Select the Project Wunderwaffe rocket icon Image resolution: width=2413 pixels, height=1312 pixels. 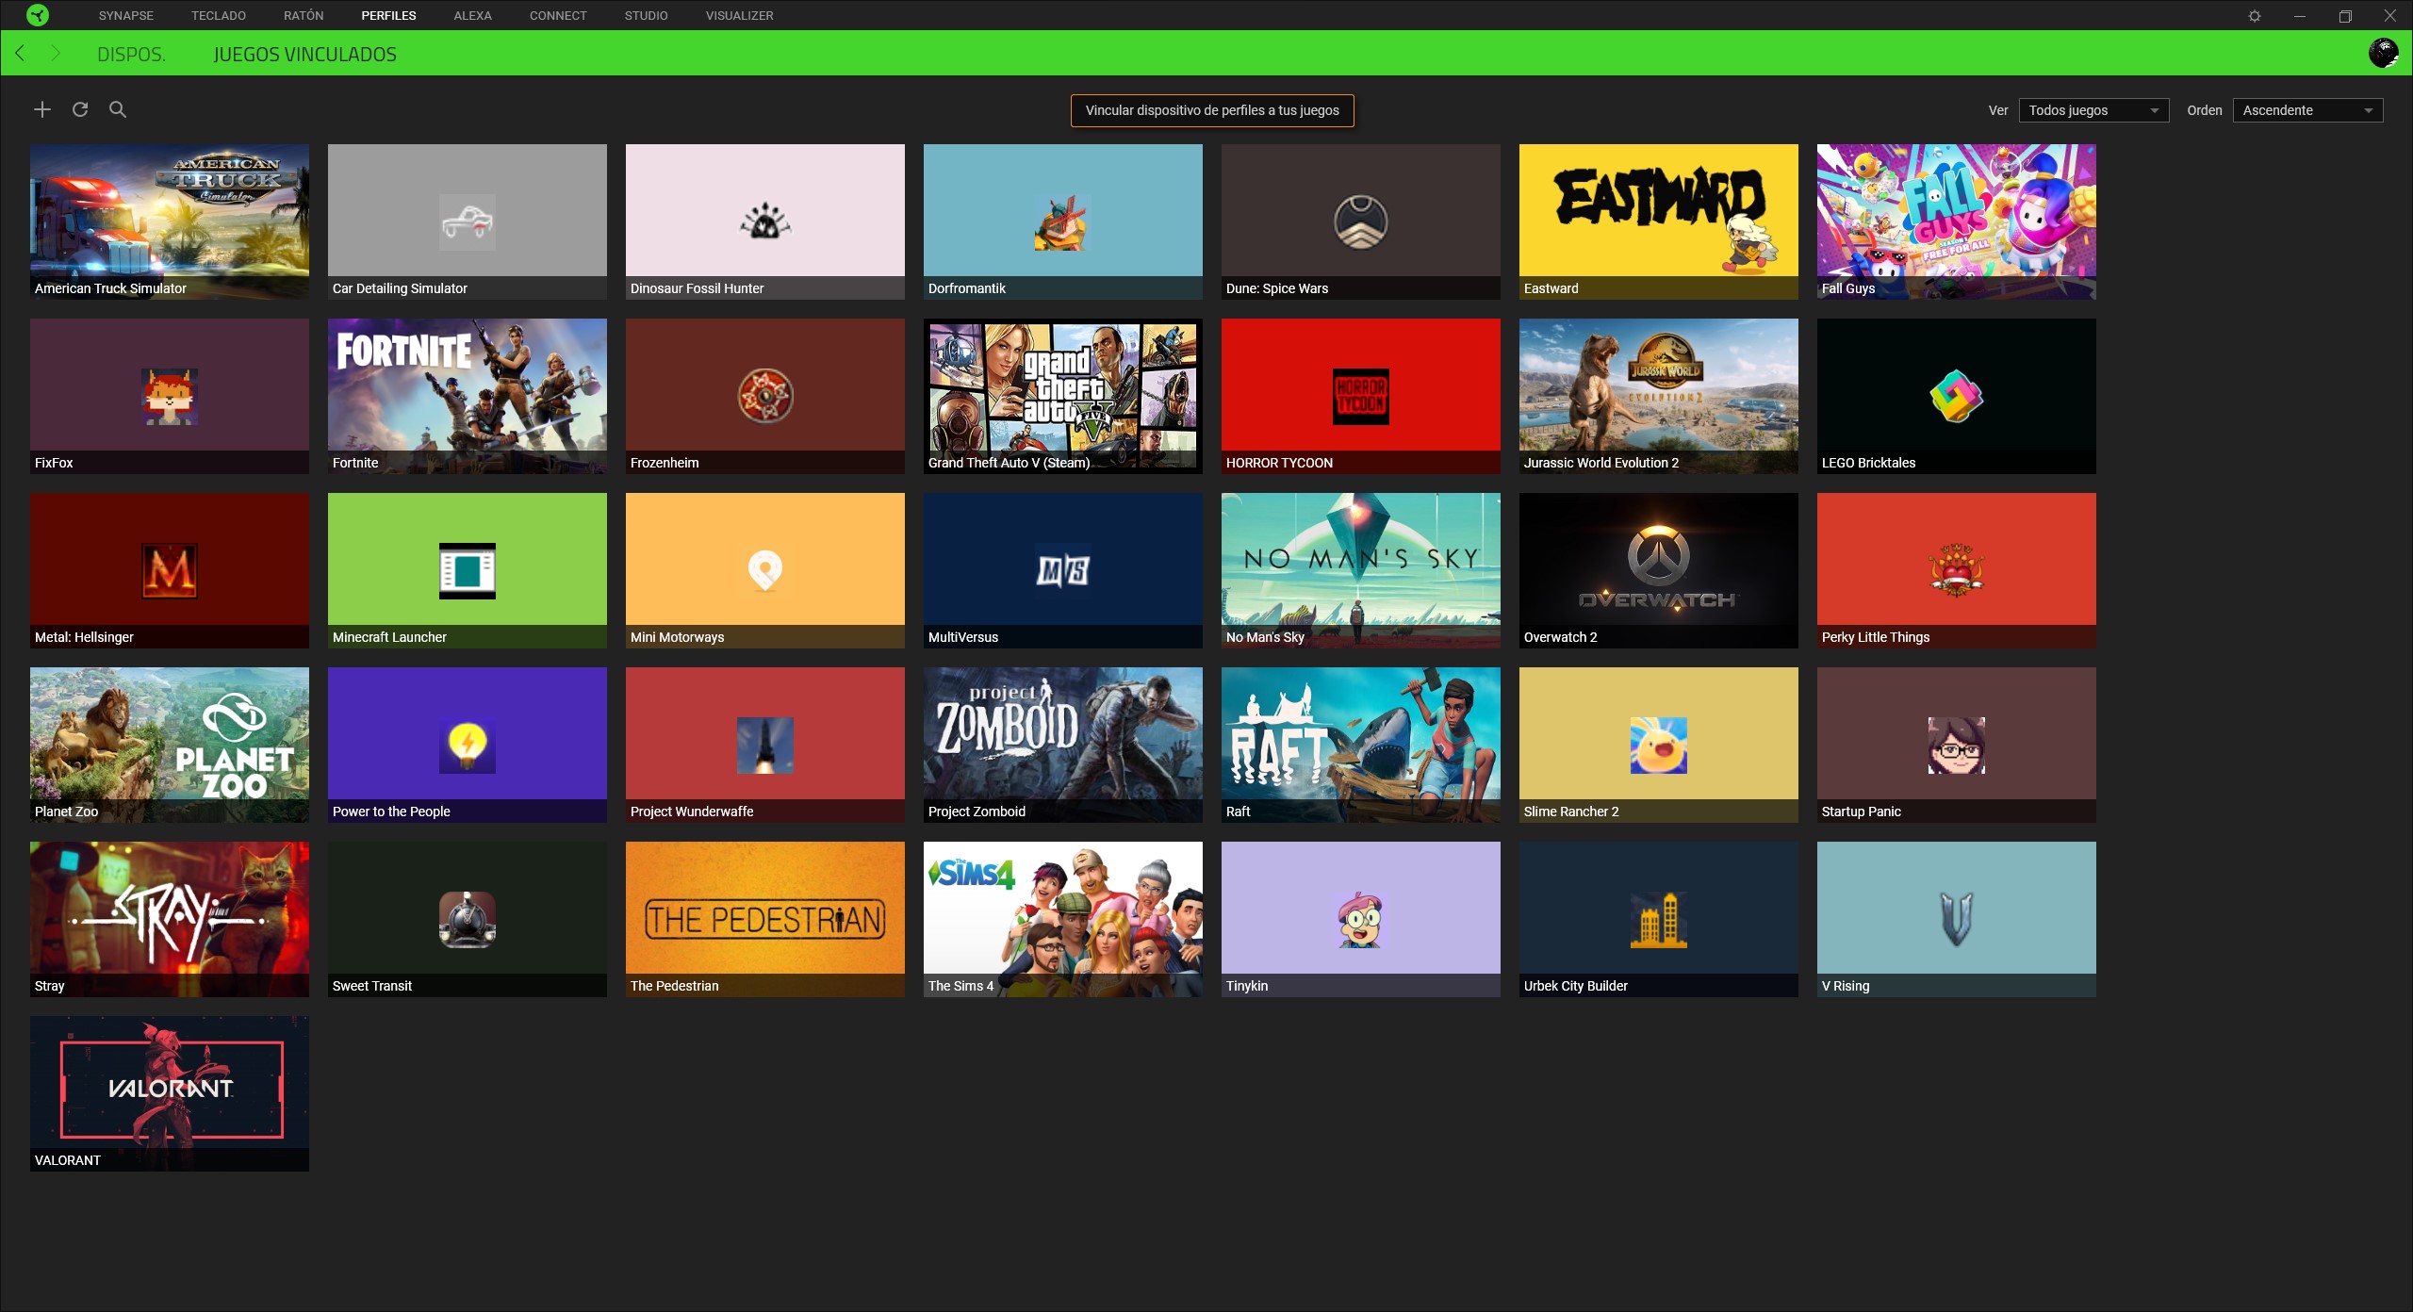tap(765, 746)
